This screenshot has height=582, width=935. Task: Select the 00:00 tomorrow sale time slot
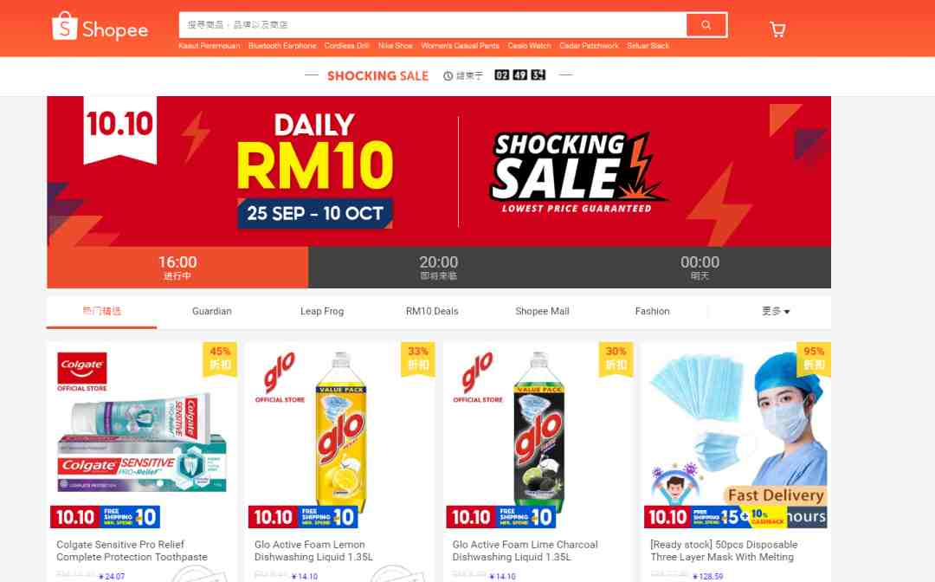click(700, 267)
